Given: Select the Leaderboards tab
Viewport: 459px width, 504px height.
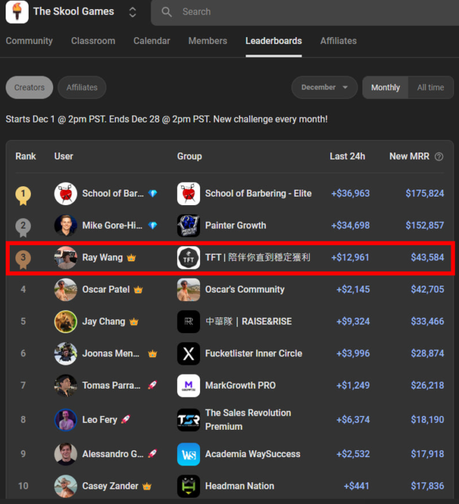Looking at the screenshot, I should [274, 41].
